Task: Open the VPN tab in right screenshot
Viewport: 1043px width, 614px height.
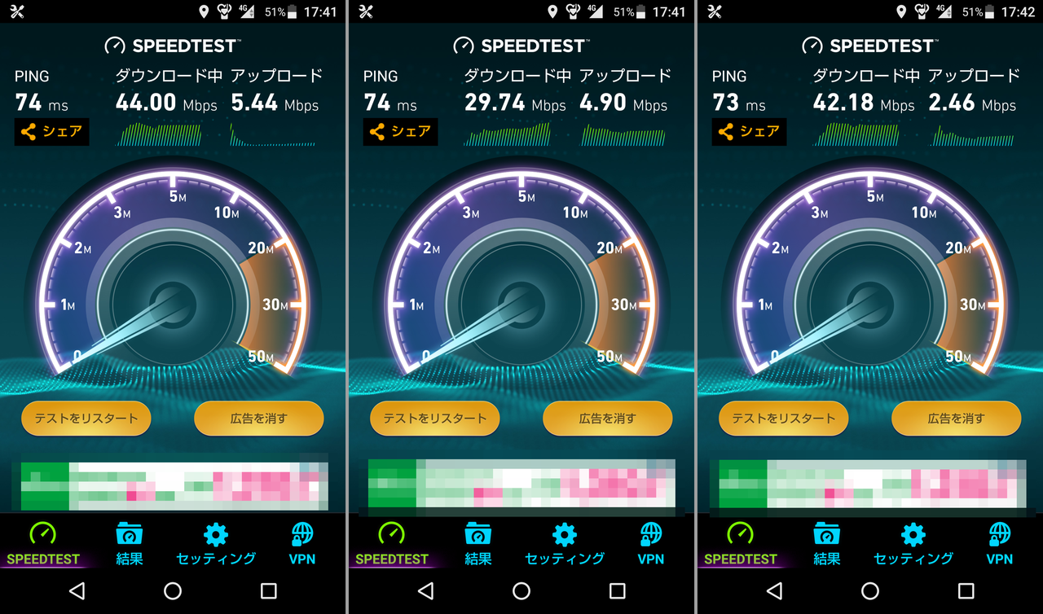Action: (x=1000, y=544)
